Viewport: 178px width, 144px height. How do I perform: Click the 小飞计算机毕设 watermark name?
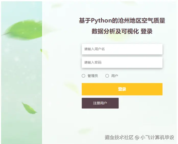pyautogui.click(x=157, y=137)
